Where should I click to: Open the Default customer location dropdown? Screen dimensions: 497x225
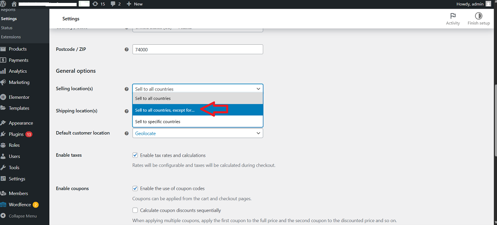pos(198,133)
